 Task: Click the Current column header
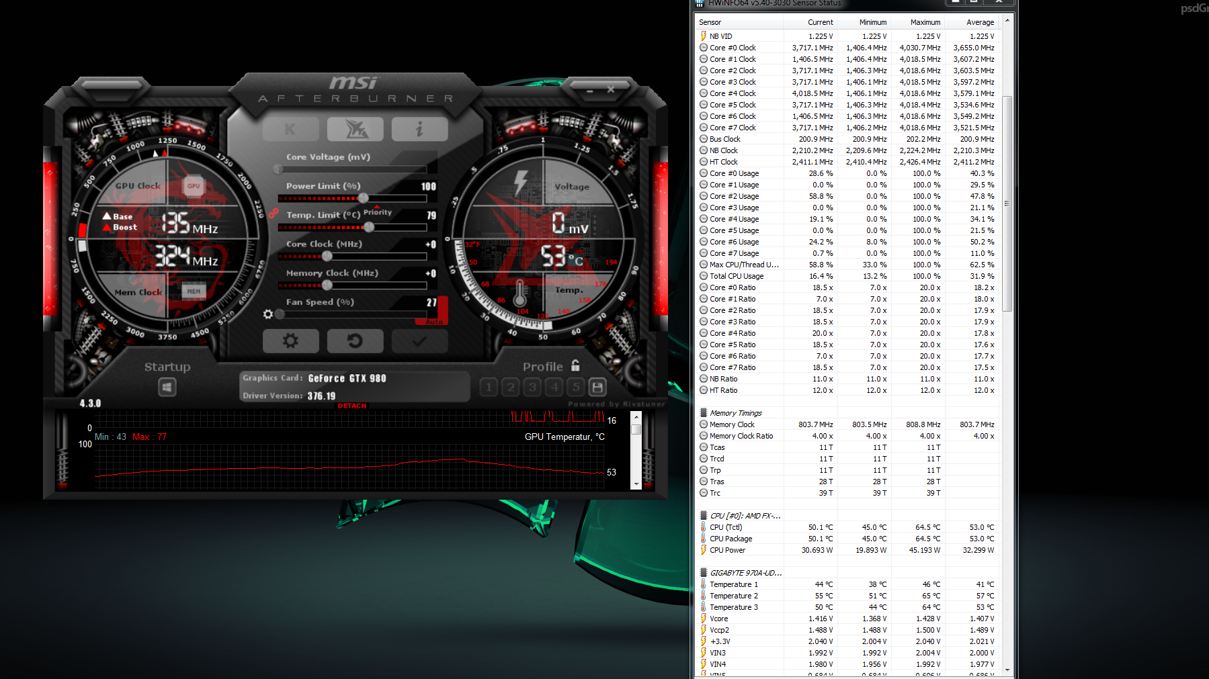click(x=810, y=22)
